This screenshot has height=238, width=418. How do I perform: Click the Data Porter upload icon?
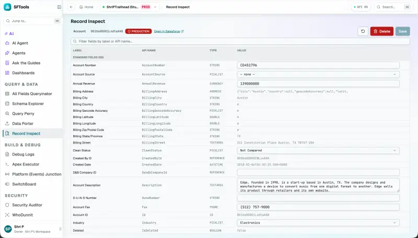(7, 124)
